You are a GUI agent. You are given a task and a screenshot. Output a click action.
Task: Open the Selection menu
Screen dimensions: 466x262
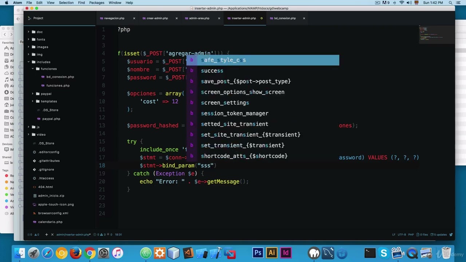[x=66, y=3]
